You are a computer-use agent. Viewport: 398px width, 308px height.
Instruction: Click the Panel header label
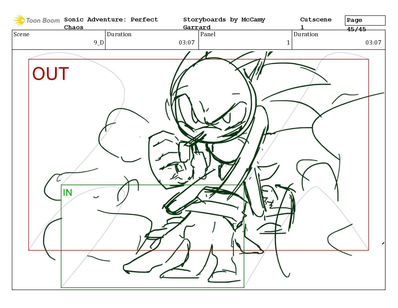(x=208, y=34)
